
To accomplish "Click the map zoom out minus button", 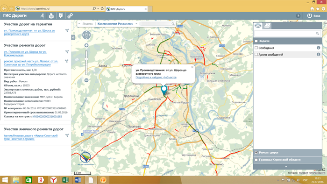I will click(x=86, y=80).
